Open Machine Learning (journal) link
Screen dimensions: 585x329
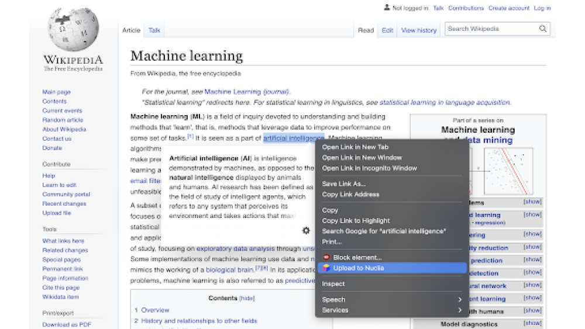[x=247, y=92]
